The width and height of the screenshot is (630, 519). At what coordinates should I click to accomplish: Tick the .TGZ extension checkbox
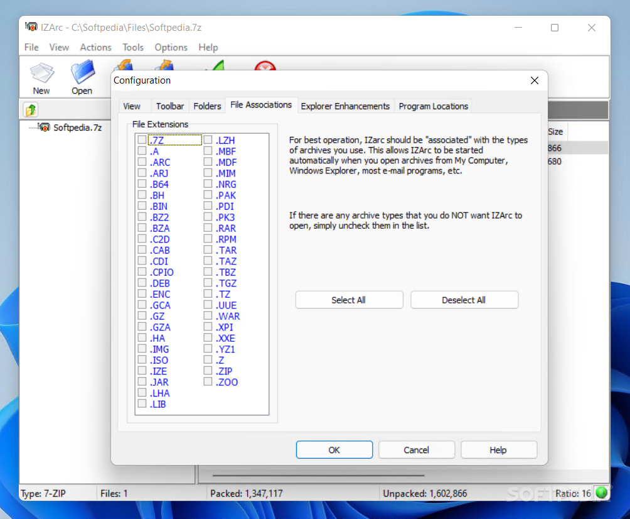coord(208,283)
